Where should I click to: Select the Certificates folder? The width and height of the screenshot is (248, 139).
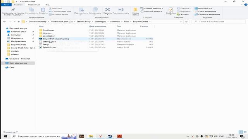48,30
